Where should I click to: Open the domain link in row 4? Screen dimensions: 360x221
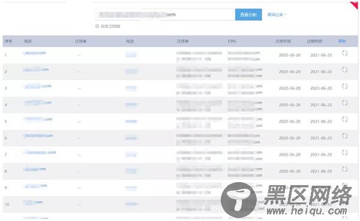coord(38,102)
